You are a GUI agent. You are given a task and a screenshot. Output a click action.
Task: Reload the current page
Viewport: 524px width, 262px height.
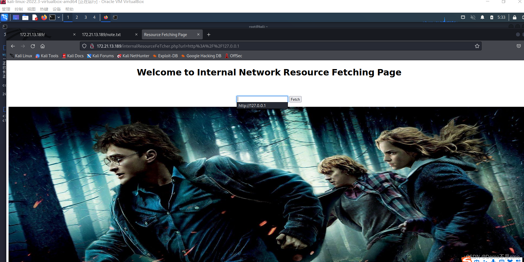[x=33, y=46]
